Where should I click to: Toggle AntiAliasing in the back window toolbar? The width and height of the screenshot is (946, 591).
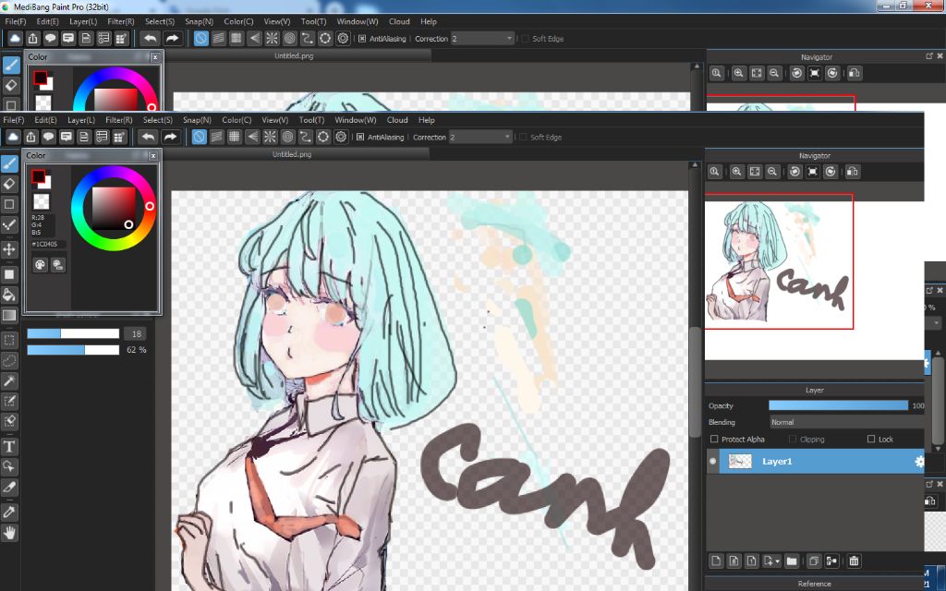point(362,39)
